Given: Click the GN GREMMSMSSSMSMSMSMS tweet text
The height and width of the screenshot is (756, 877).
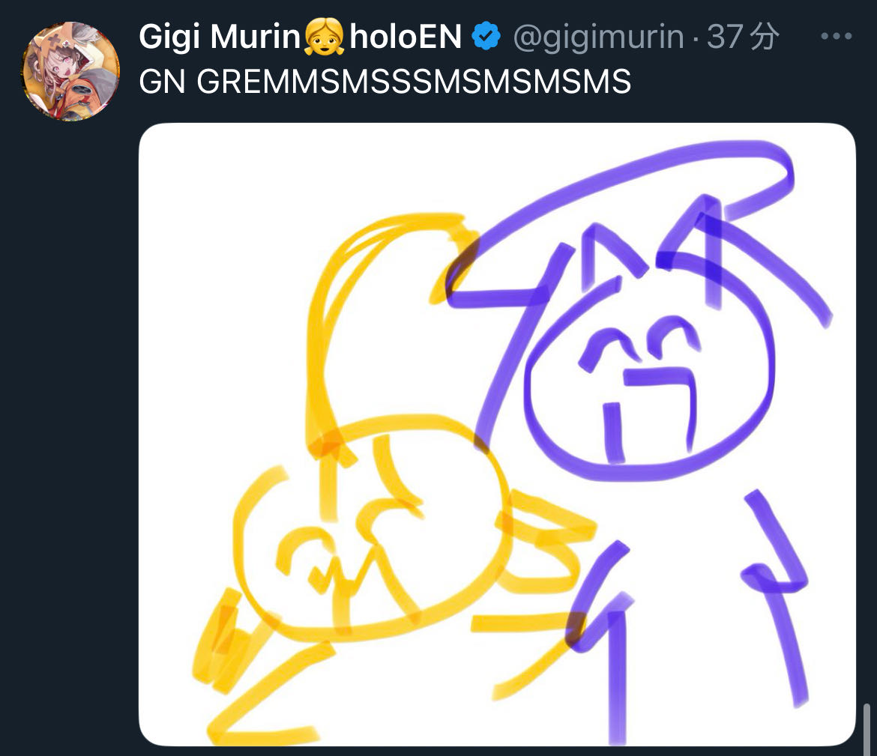Looking at the screenshot, I should (x=385, y=82).
